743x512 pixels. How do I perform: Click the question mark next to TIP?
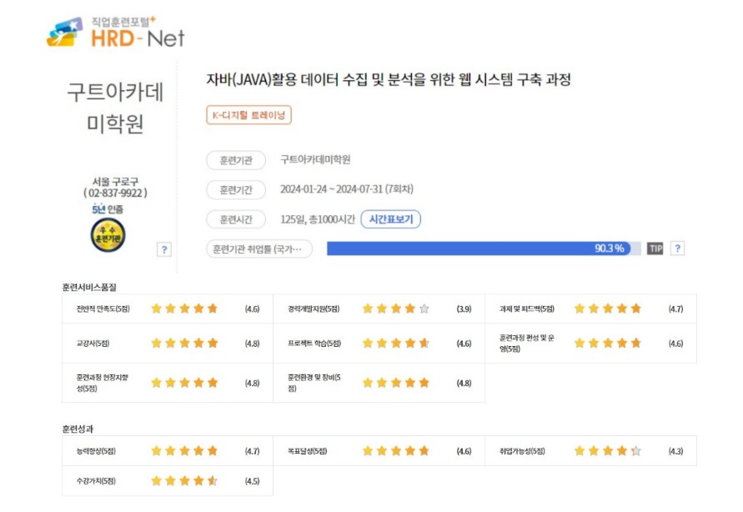pyautogui.click(x=677, y=248)
